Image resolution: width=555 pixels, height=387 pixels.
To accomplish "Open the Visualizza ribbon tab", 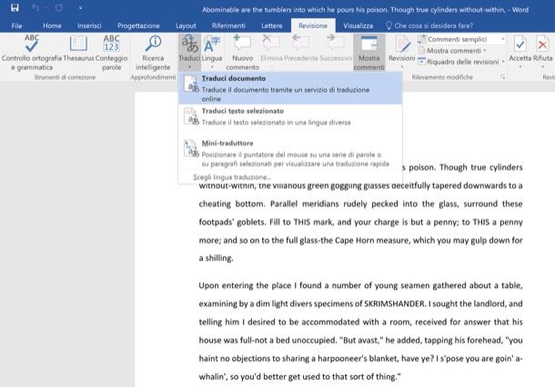I will 358,25.
